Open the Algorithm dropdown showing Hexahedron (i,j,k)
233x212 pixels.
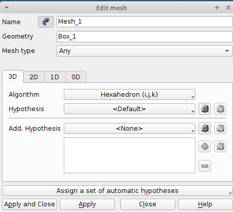pyautogui.click(x=130, y=95)
